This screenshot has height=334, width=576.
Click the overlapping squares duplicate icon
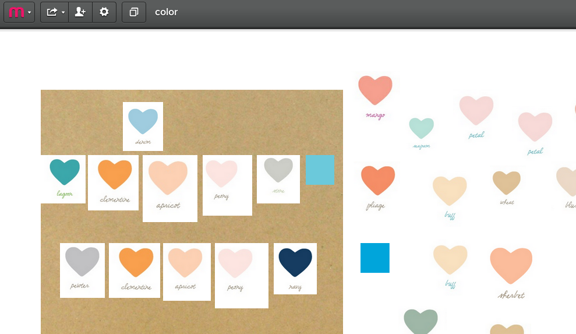click(x=134, y=12)
